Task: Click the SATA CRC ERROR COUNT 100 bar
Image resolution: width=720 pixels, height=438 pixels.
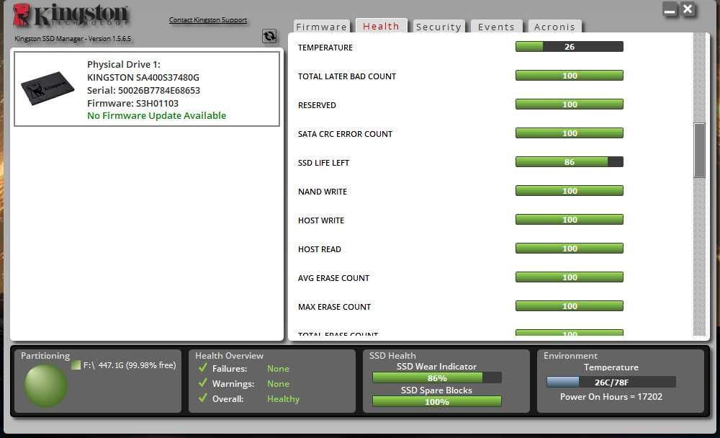Action: [570, 133]
